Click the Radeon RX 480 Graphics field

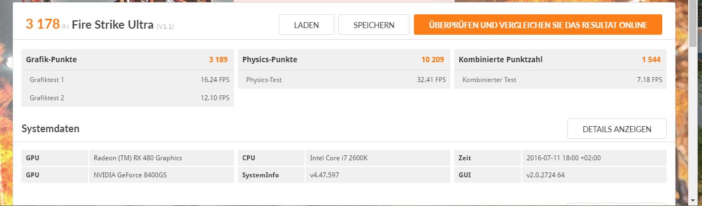coord(161,158)
